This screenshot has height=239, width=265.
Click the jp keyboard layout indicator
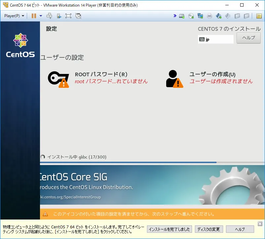point(216,39)
